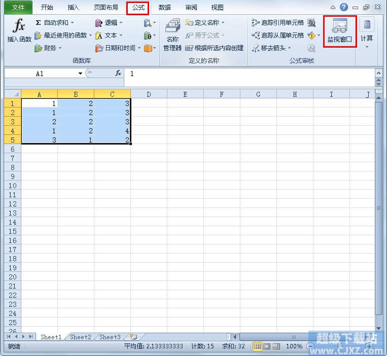Open the Name Manager (名称管理器)
Viewport: 387px width, 356px height.
[172, 34]
